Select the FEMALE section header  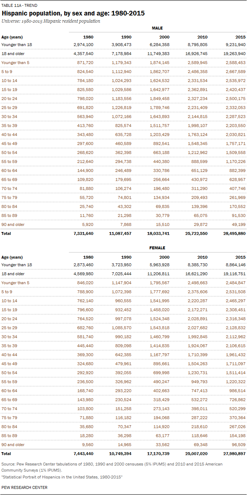point(157,248)
